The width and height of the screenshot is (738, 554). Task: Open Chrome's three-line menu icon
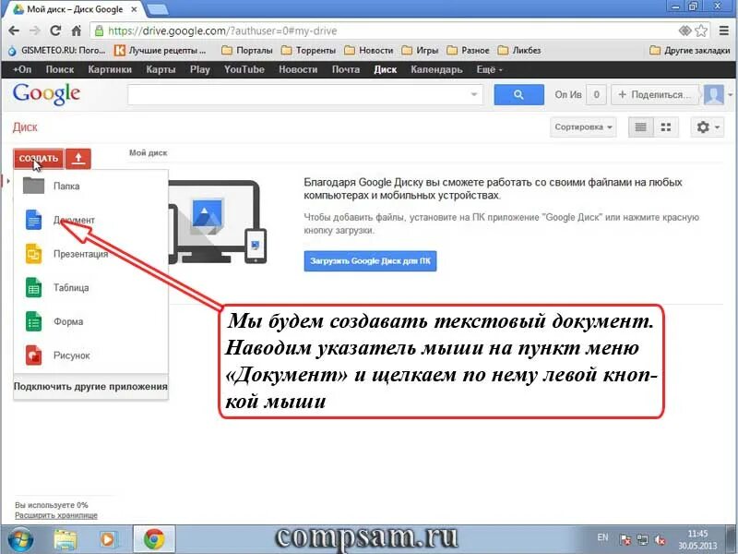tap(724, 31)
